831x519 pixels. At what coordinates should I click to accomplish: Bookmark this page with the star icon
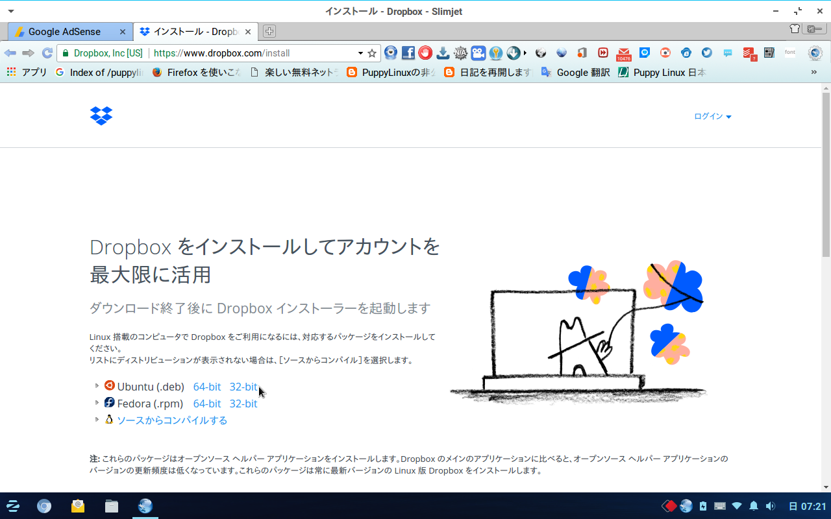tap(372, 53)
